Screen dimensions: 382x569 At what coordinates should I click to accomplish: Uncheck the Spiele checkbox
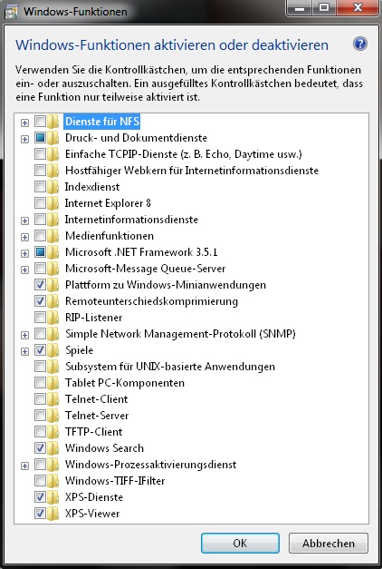(40, 349)
